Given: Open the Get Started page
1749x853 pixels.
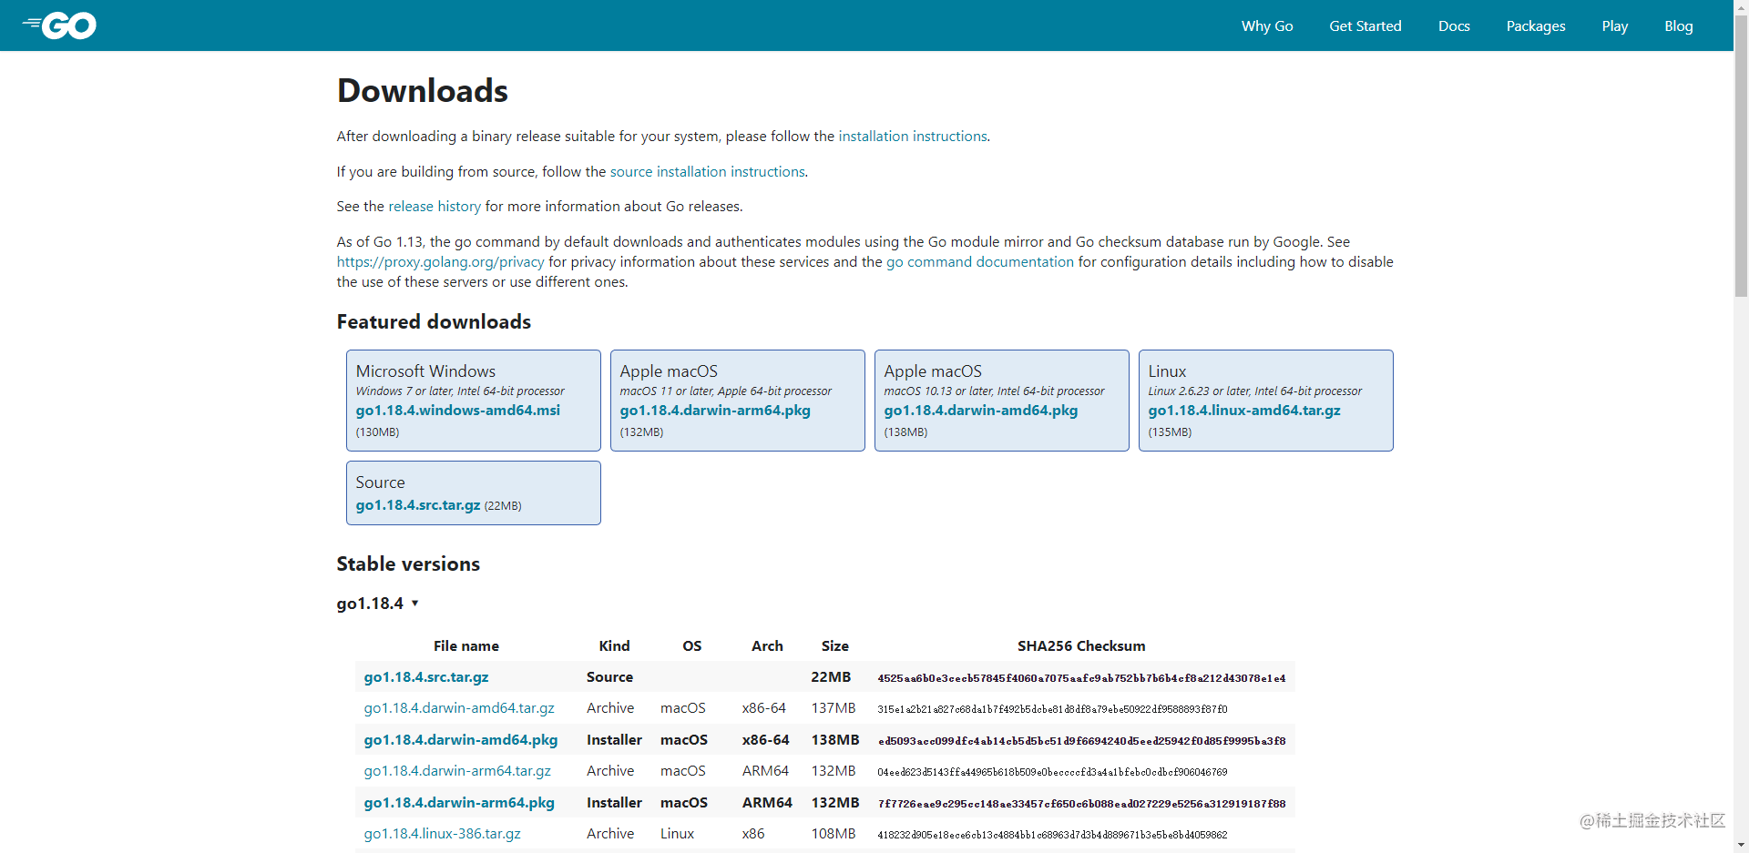Looking at the screenshot, I should [x=1365, y=25].
